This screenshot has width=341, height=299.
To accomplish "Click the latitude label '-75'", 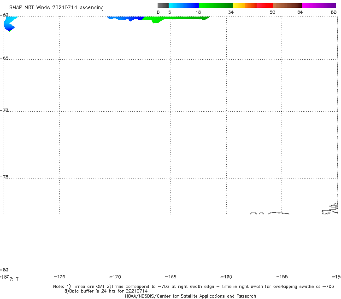I will pos(4,177).
